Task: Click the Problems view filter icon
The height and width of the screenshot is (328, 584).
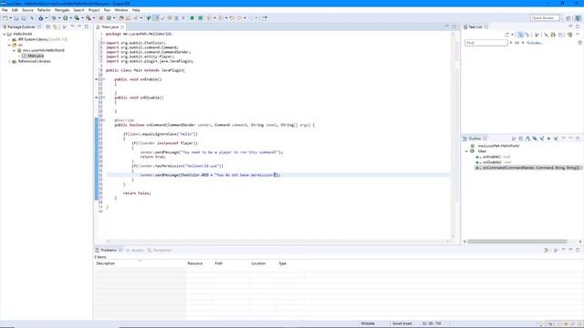Action: tap(547, 250)
